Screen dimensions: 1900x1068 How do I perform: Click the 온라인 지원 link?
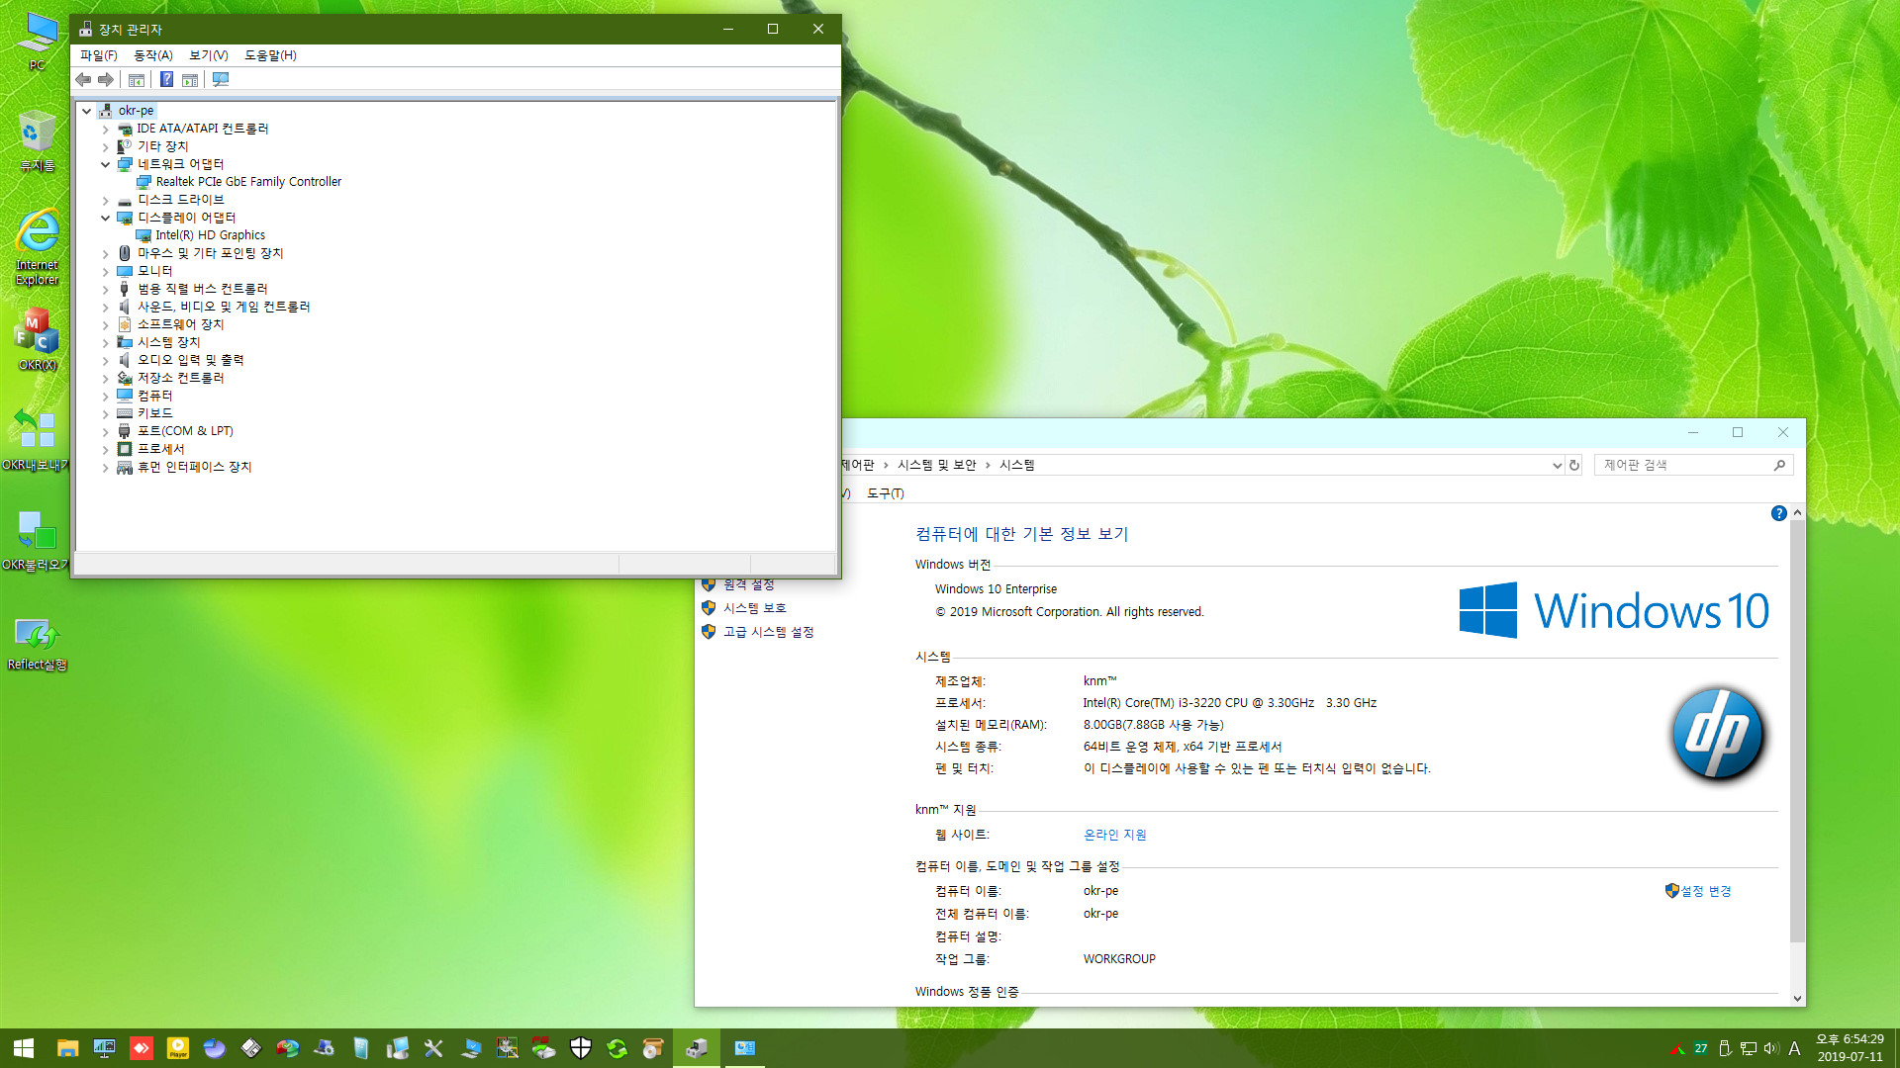pyautogui.click(x=1114, y=835)
